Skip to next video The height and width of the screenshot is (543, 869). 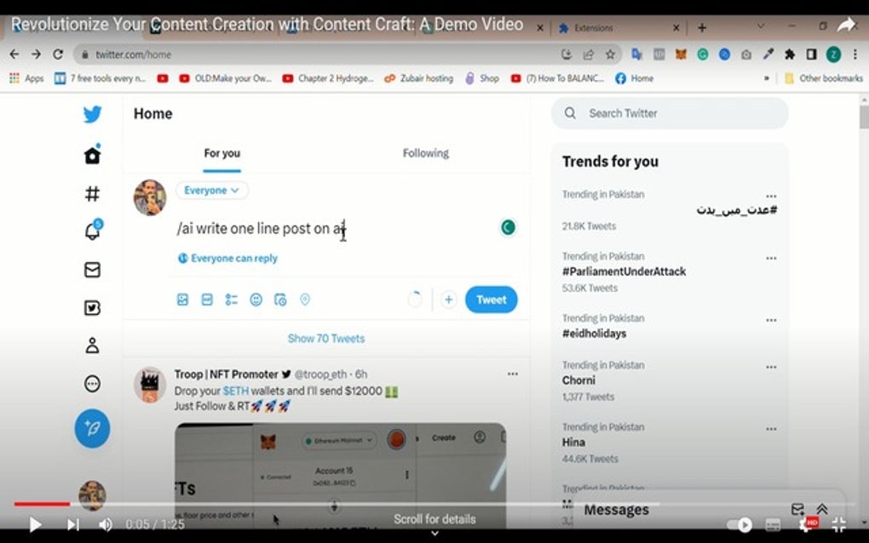point(72,524)
